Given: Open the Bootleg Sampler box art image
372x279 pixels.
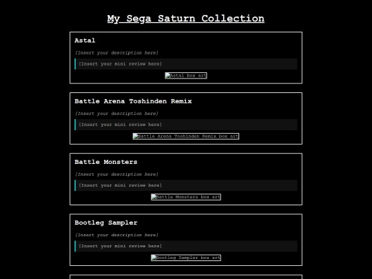Looking at the screenshot, I should point(186,258).
